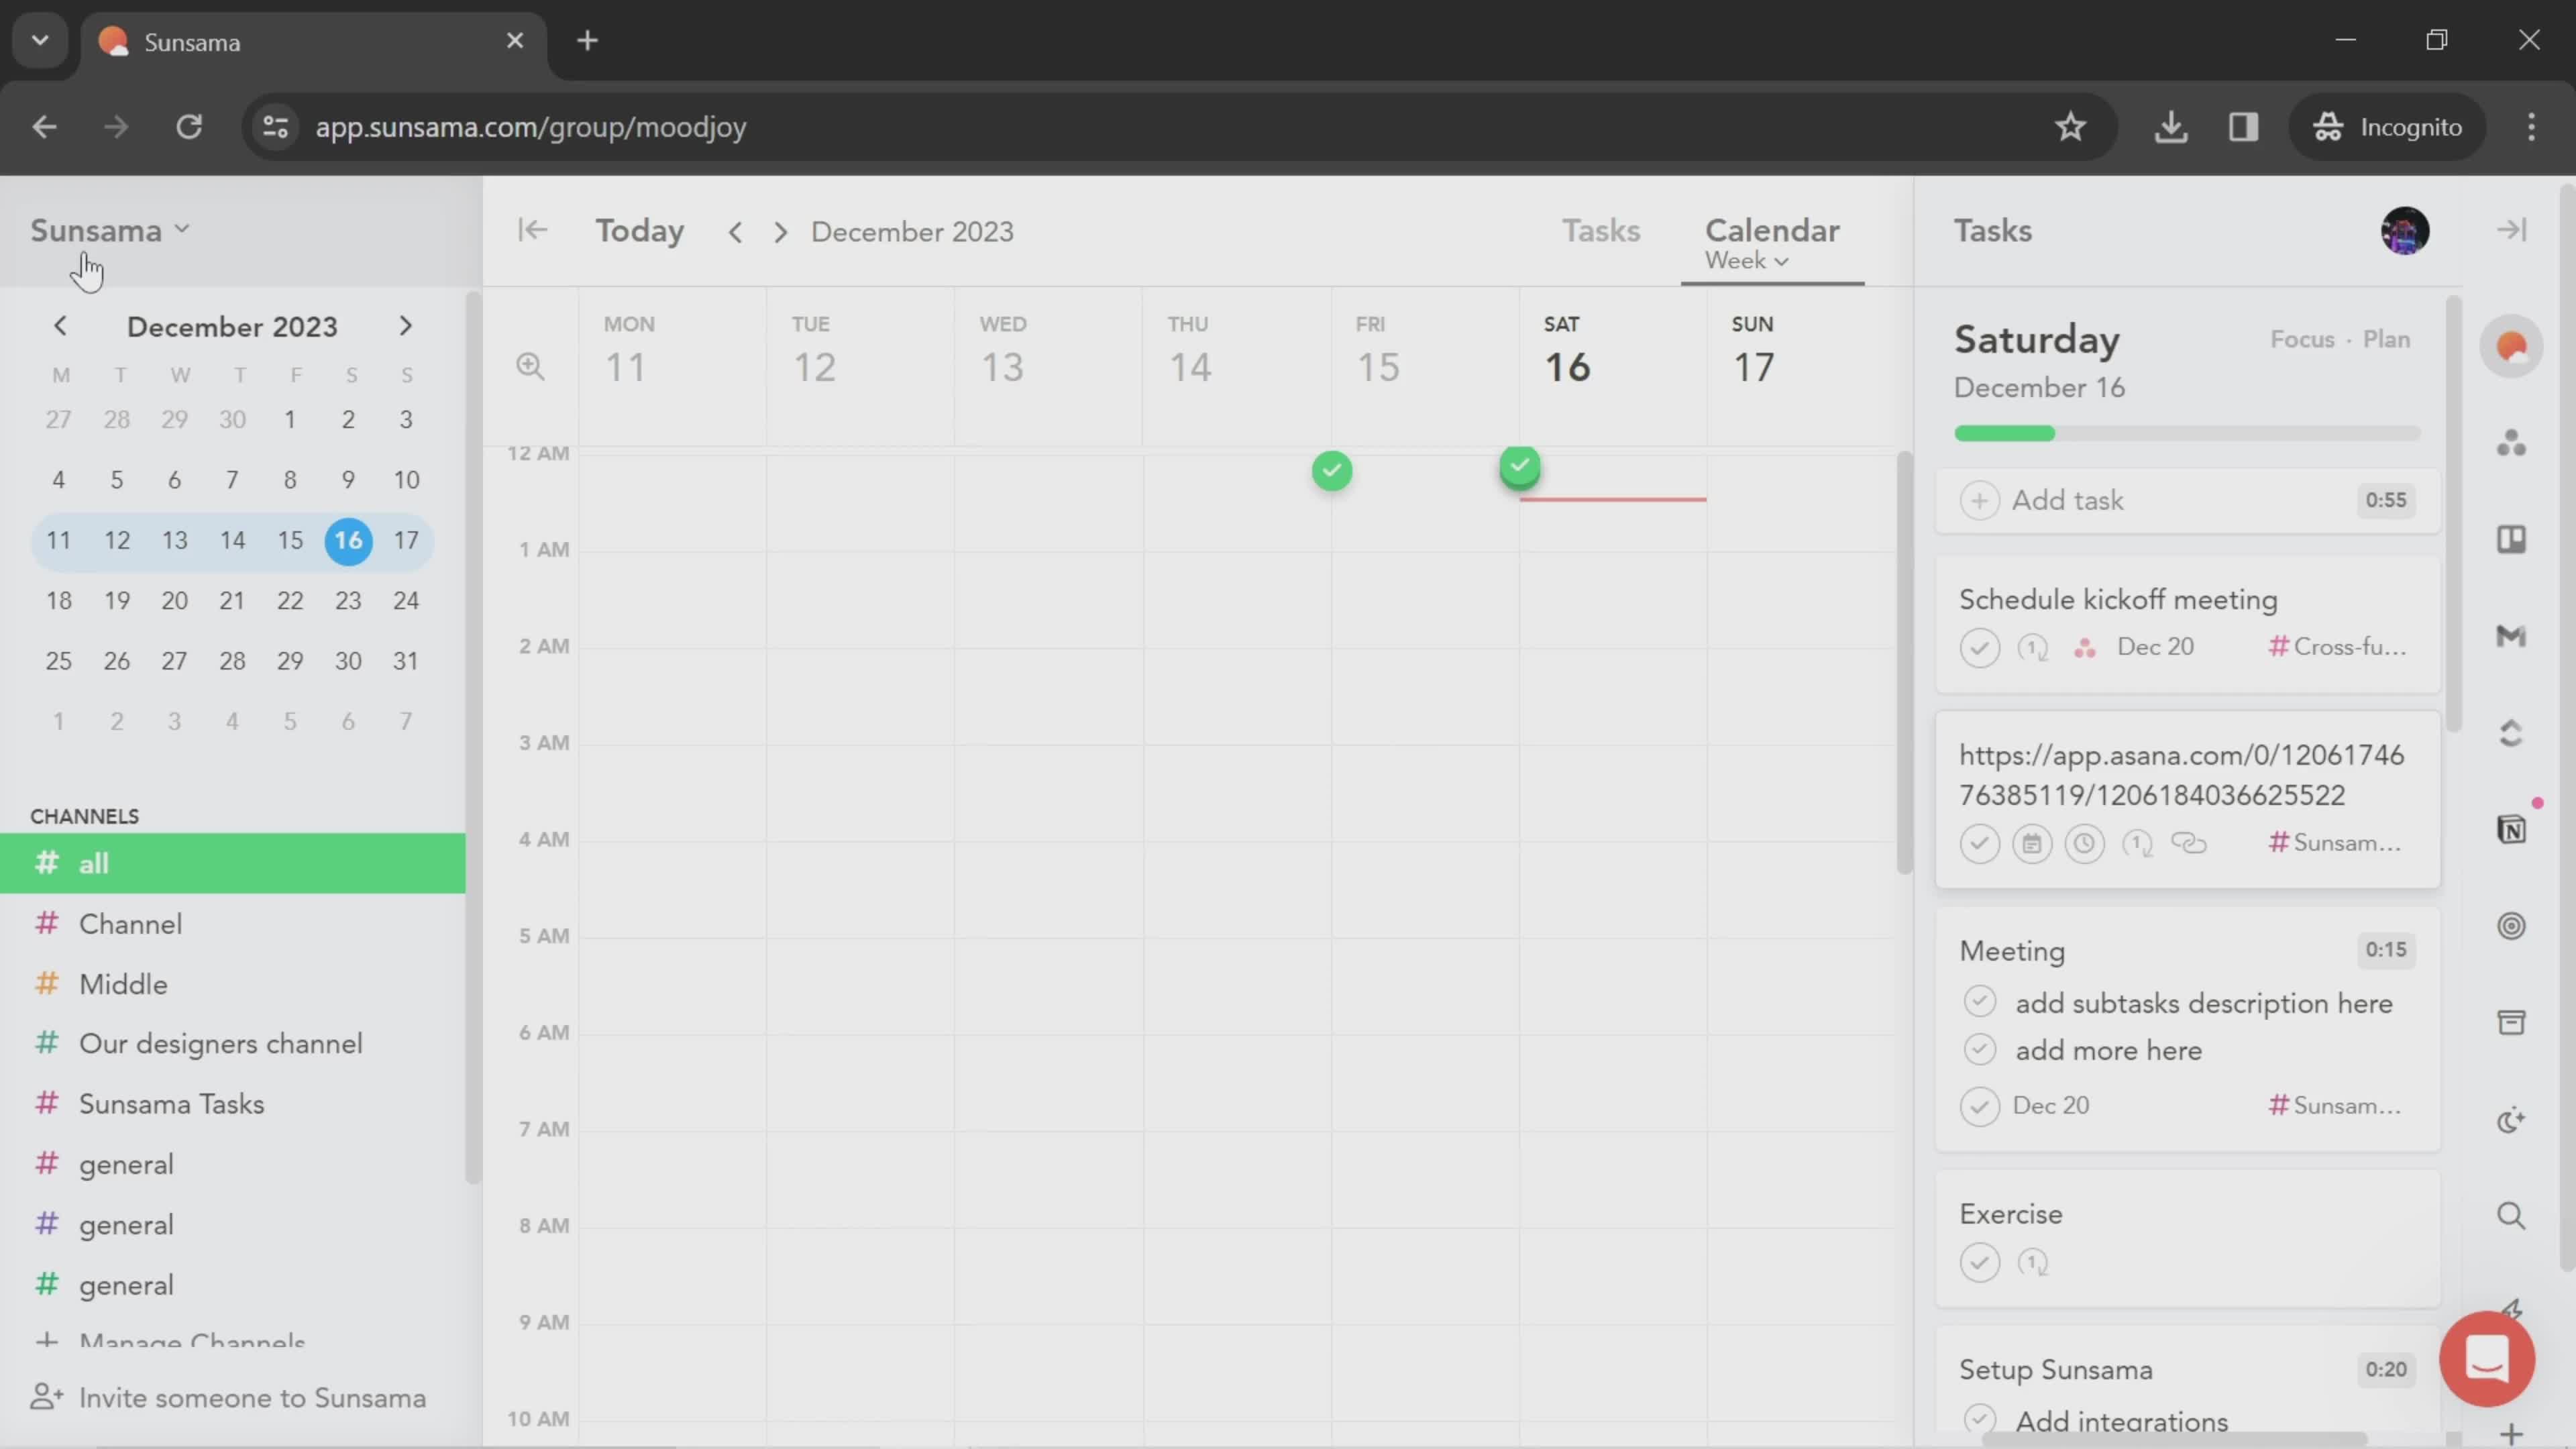Select the settings/filter icon in sidebar
Image resolution: width=2576 pixels, height=1449 pixels.
(2514, 925)
